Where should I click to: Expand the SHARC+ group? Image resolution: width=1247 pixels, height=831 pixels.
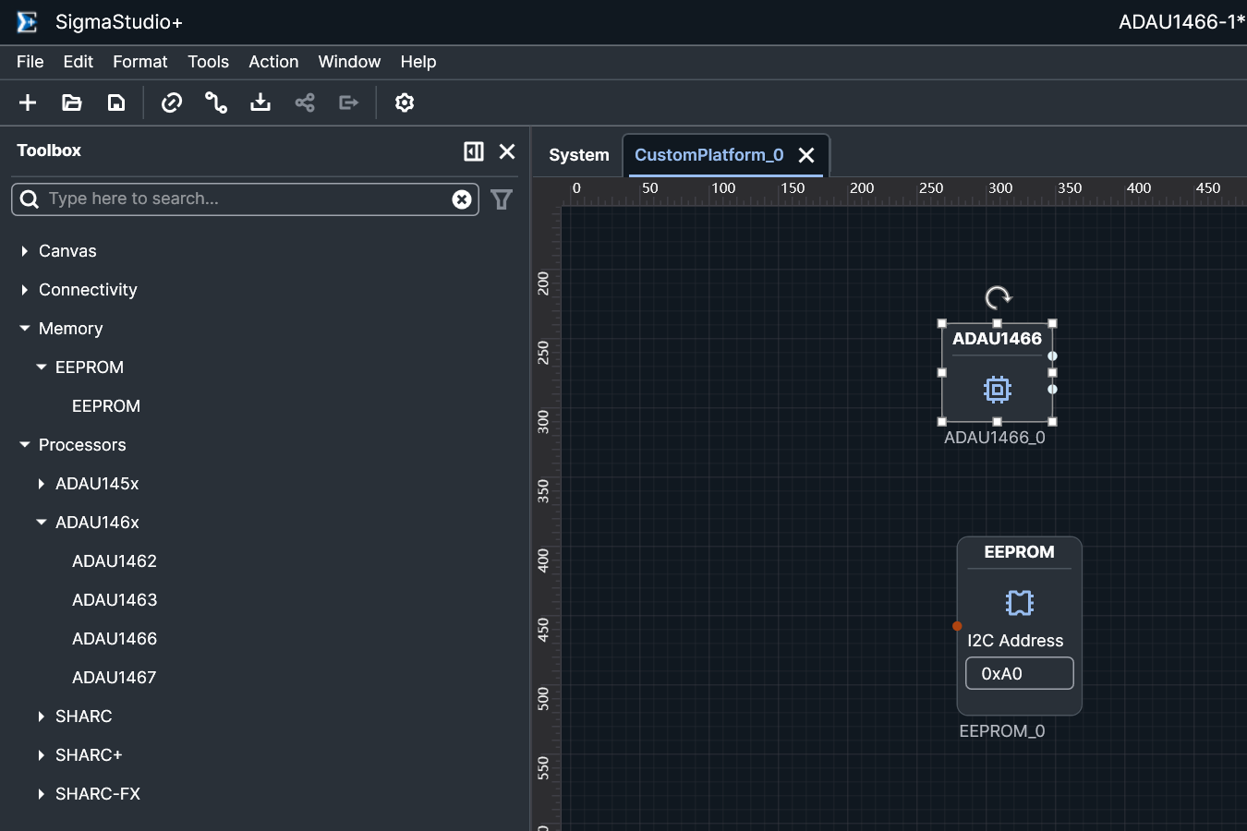point(42,755)
